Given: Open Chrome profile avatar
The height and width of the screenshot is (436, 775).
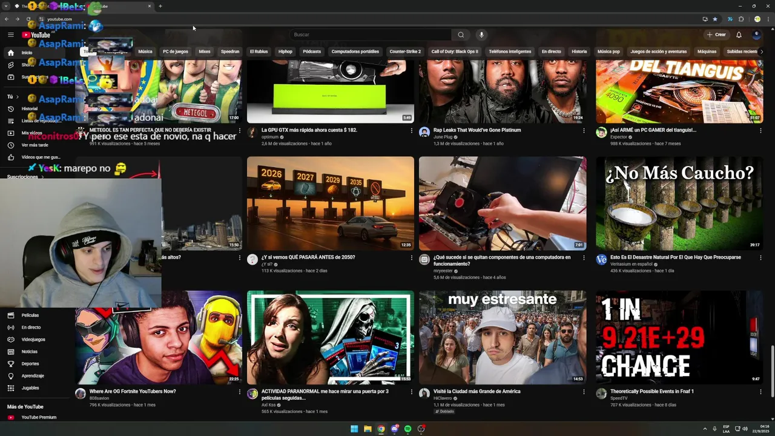Looking at the screenshot, I should [757, 19].
